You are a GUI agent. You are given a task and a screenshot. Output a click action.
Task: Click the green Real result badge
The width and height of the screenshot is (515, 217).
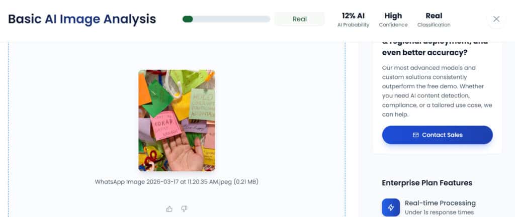[300, 19]
